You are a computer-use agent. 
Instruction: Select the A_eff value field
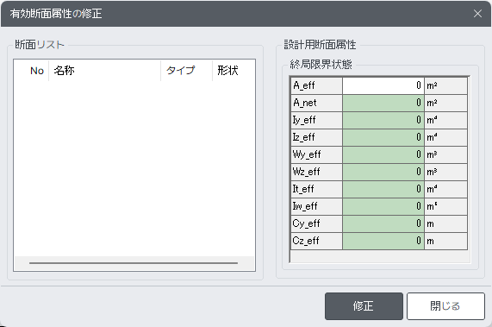point(383,85)
